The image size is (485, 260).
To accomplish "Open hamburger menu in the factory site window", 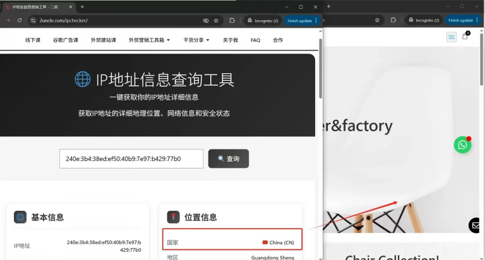I will (452, 37).
